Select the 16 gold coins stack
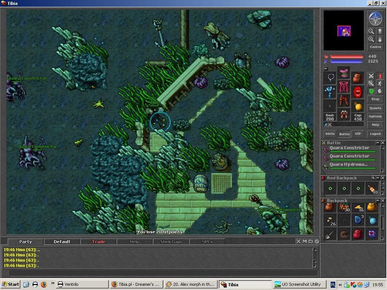Viewport: 387px width, 290px height. [358, 208]
